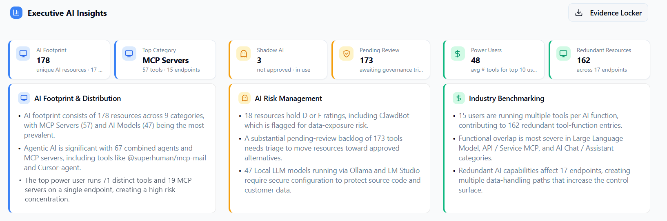This screenshot has width=667, height=221.
Task: Open the Evidence Locker button
Action: (608, 13)
